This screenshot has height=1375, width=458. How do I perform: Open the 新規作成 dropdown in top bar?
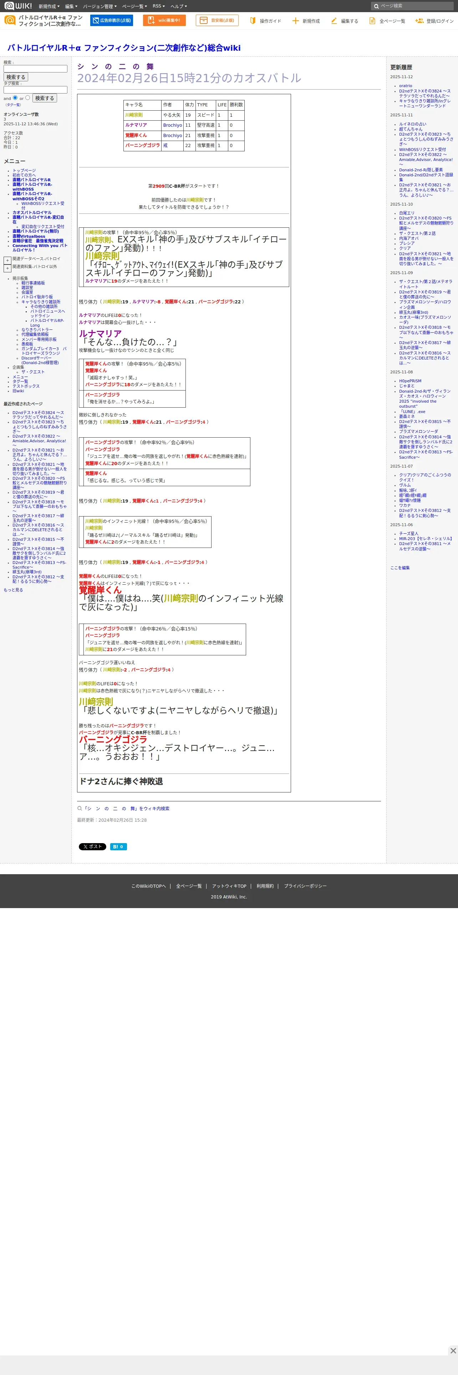pyautogui.click(x=49, y=6)
